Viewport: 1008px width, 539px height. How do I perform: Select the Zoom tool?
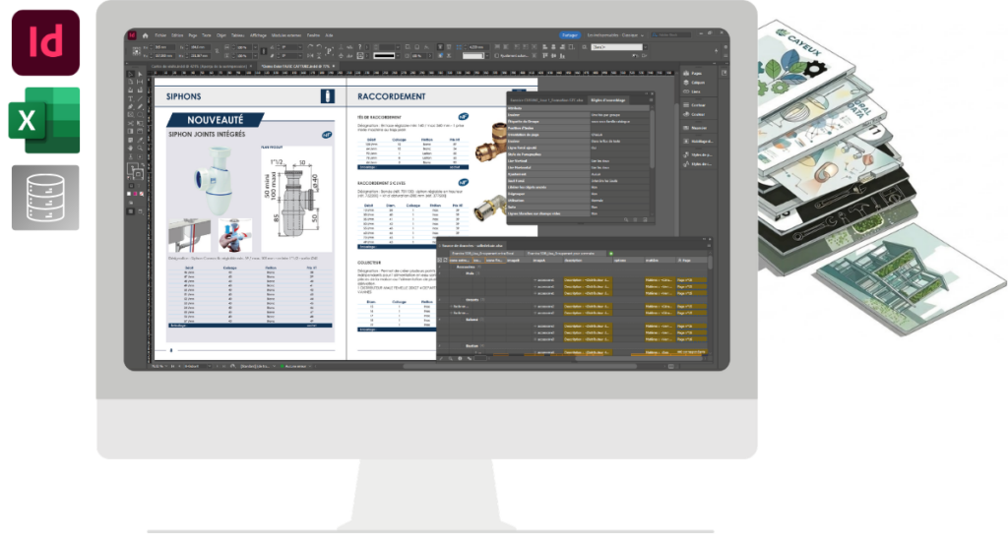click(140, 148)
